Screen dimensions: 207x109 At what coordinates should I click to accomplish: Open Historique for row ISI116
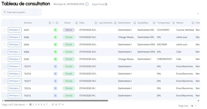click(15, 37)
